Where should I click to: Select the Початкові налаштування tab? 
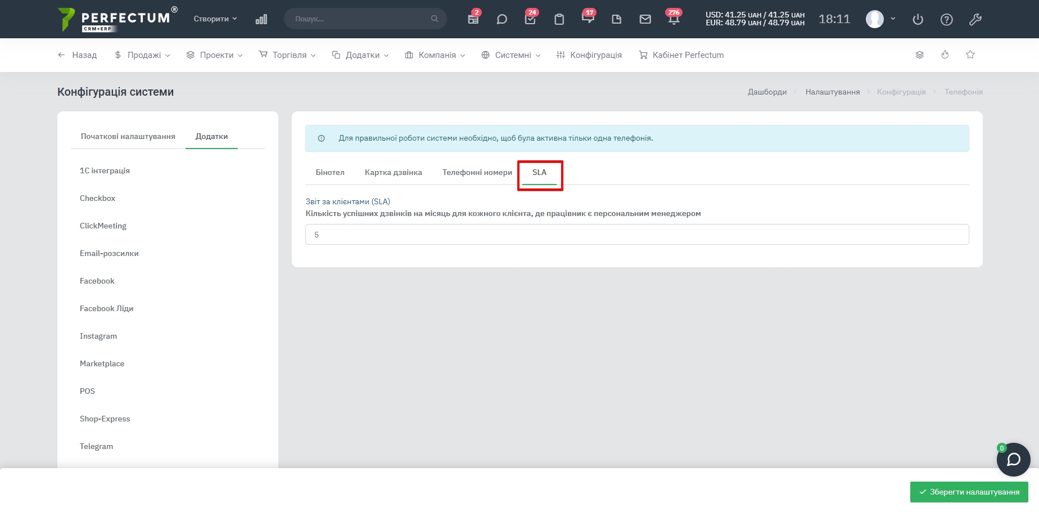click(128, 136)
